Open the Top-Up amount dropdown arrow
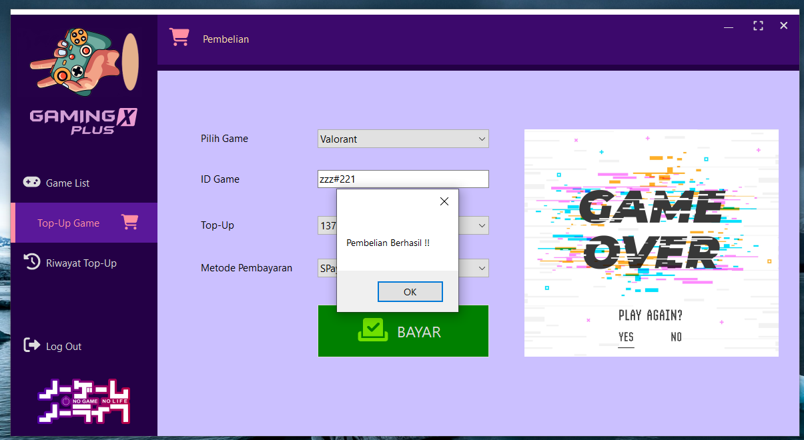This screenshot has height=440, width=804. 482,225
